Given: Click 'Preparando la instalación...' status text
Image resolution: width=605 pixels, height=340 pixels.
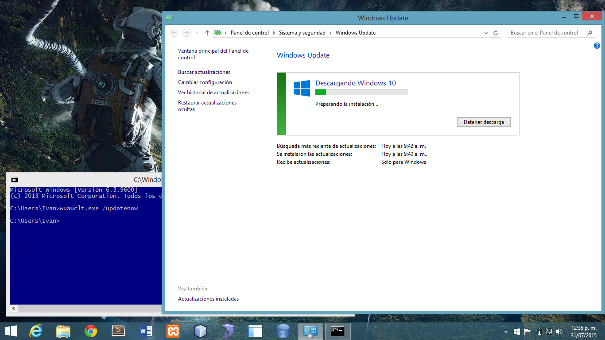Looking at the screenshot, I should [x=347, y=104].
